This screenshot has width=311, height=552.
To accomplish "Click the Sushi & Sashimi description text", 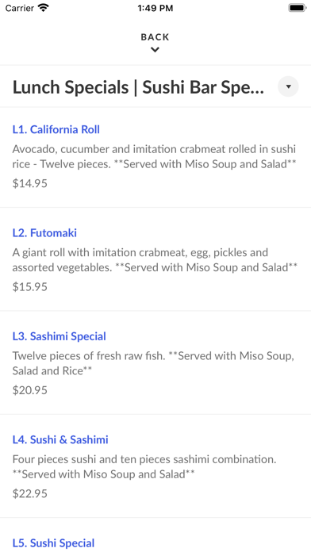I will (x=144, y=466).
